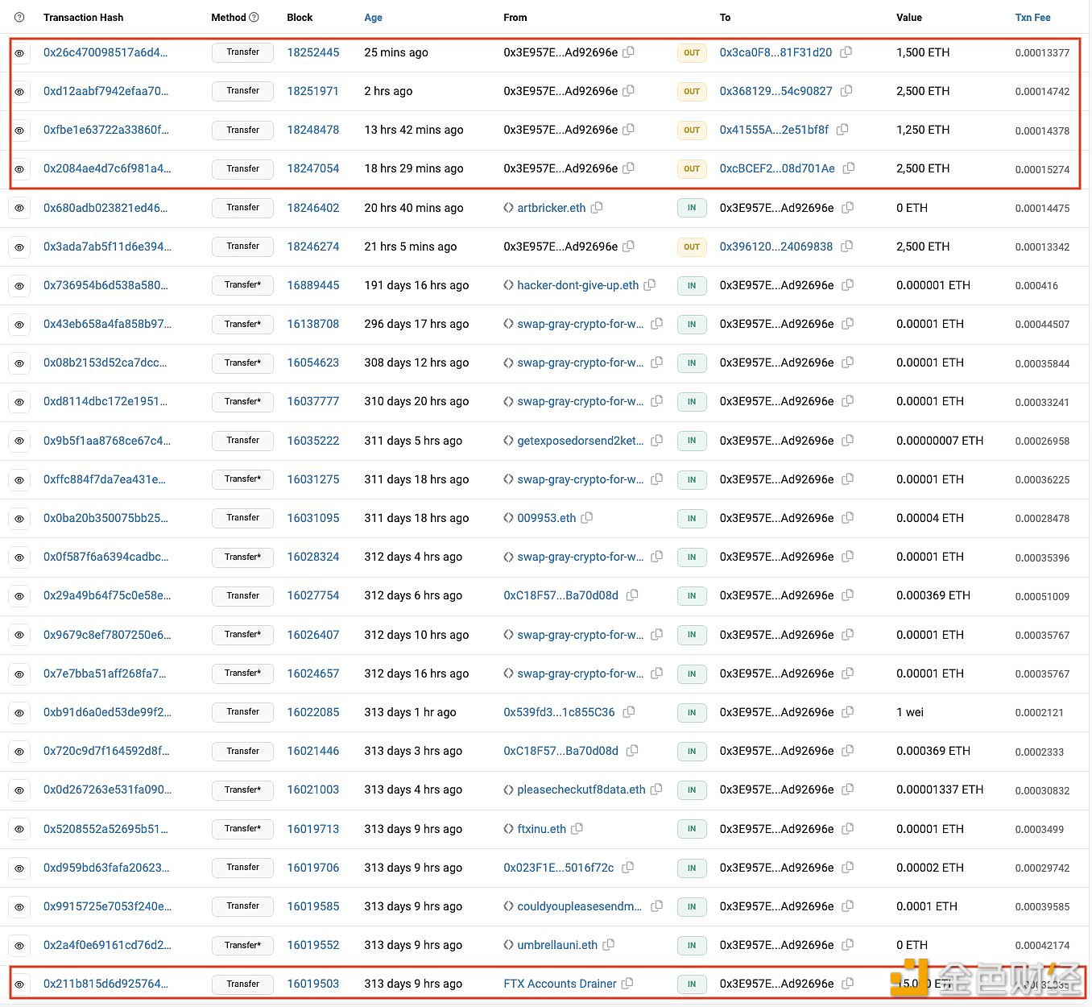Open transaction hash 0x211b815d6d925764
Image resolution: width=1092 pixels, height=1007 pixels.
tap(105, 984)
